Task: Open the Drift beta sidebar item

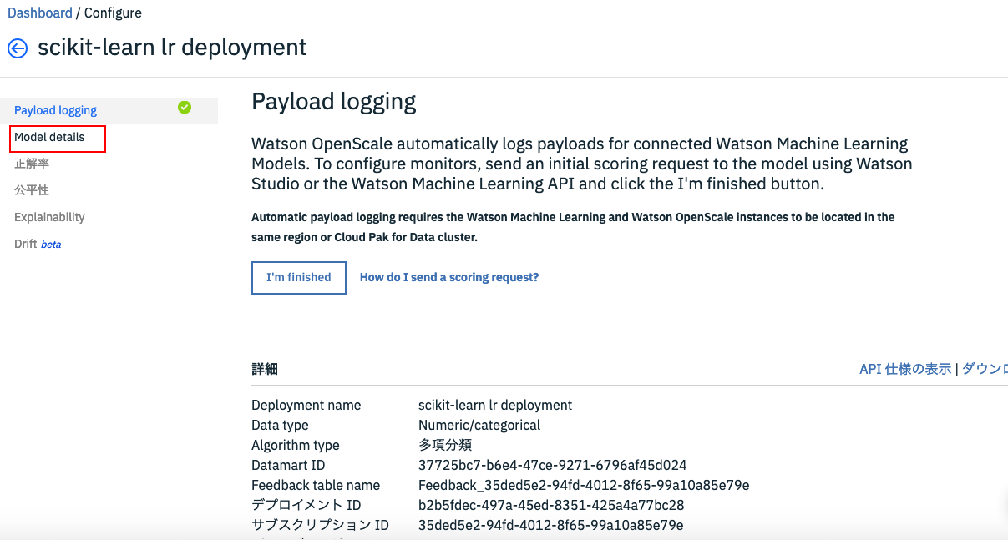Action: click(x=38, y=244)
